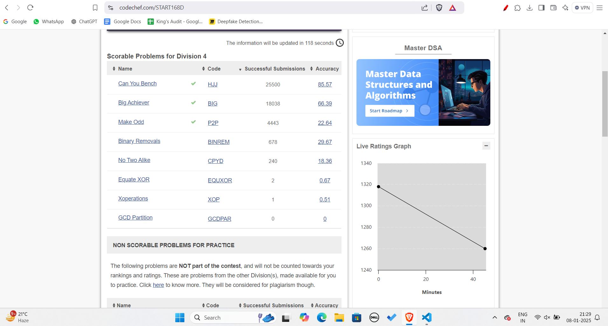Open the Xoperations problem

coord(133,199)
